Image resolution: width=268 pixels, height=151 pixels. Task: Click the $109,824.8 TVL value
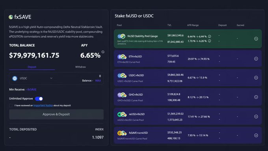coord(174,94)
